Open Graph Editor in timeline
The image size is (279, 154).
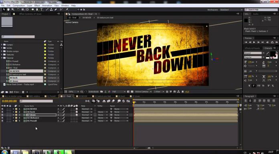(x=128, y=101)
